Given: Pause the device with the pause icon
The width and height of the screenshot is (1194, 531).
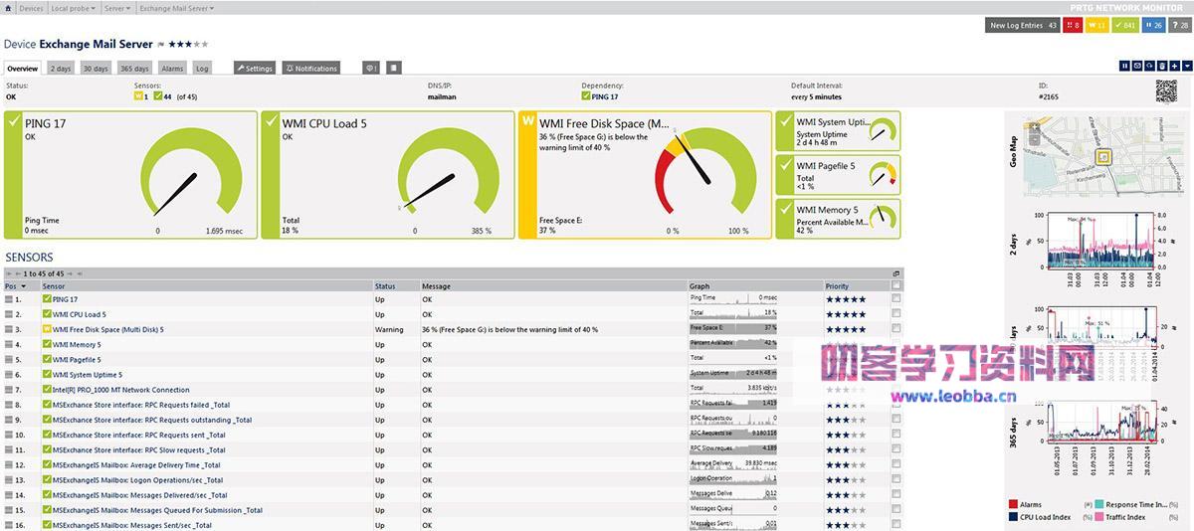Looking at the screenshot, I should coord(1124,66).
